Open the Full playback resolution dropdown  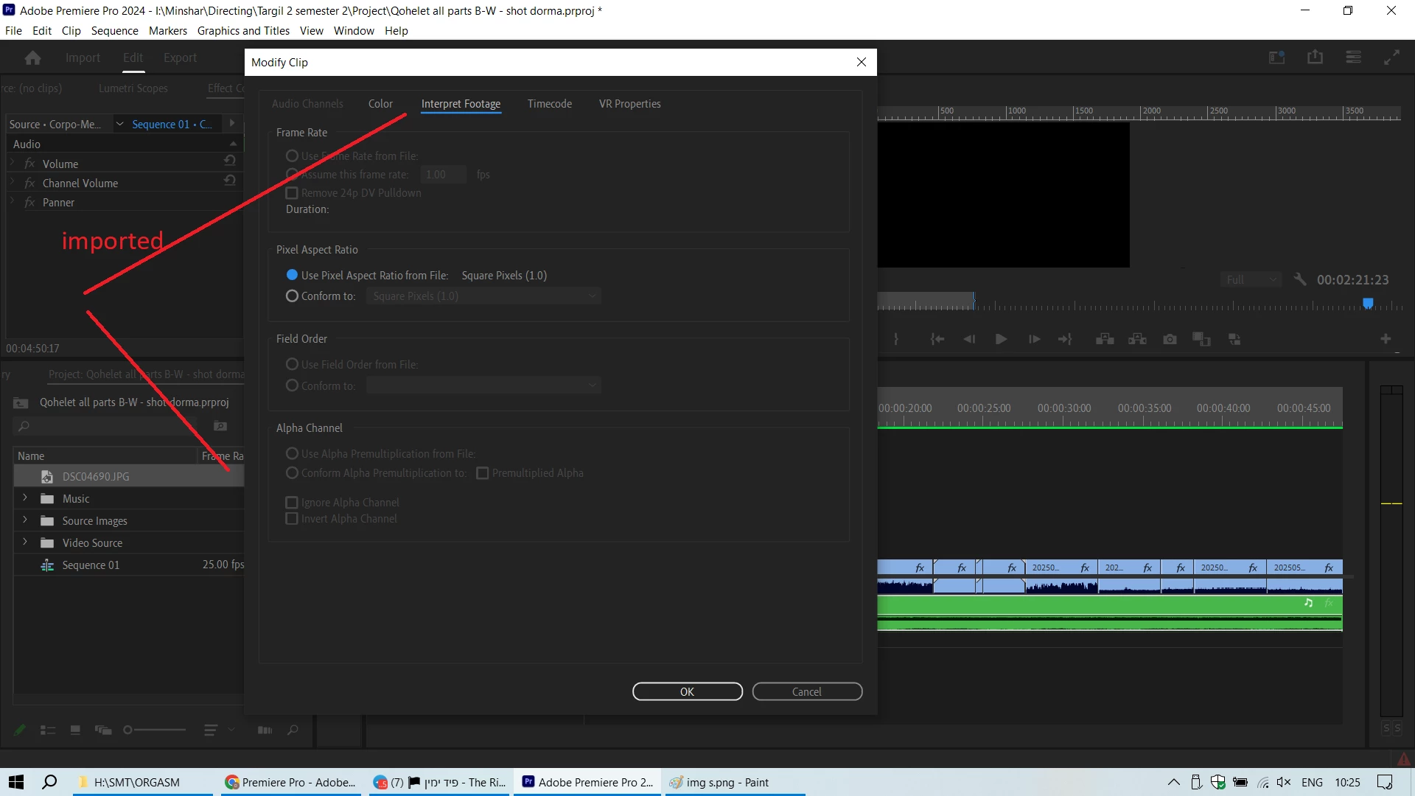coord(1251,279)
